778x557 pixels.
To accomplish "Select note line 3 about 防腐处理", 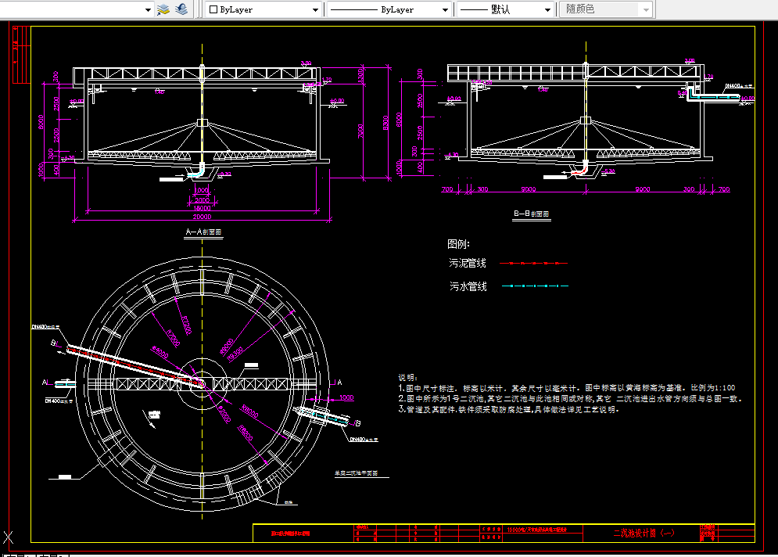I will click(509, 410).
